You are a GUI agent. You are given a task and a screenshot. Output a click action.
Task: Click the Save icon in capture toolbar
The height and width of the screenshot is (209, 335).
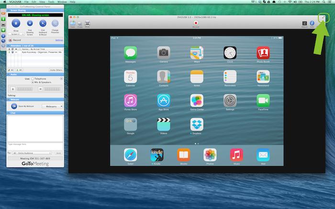point(73,22)
